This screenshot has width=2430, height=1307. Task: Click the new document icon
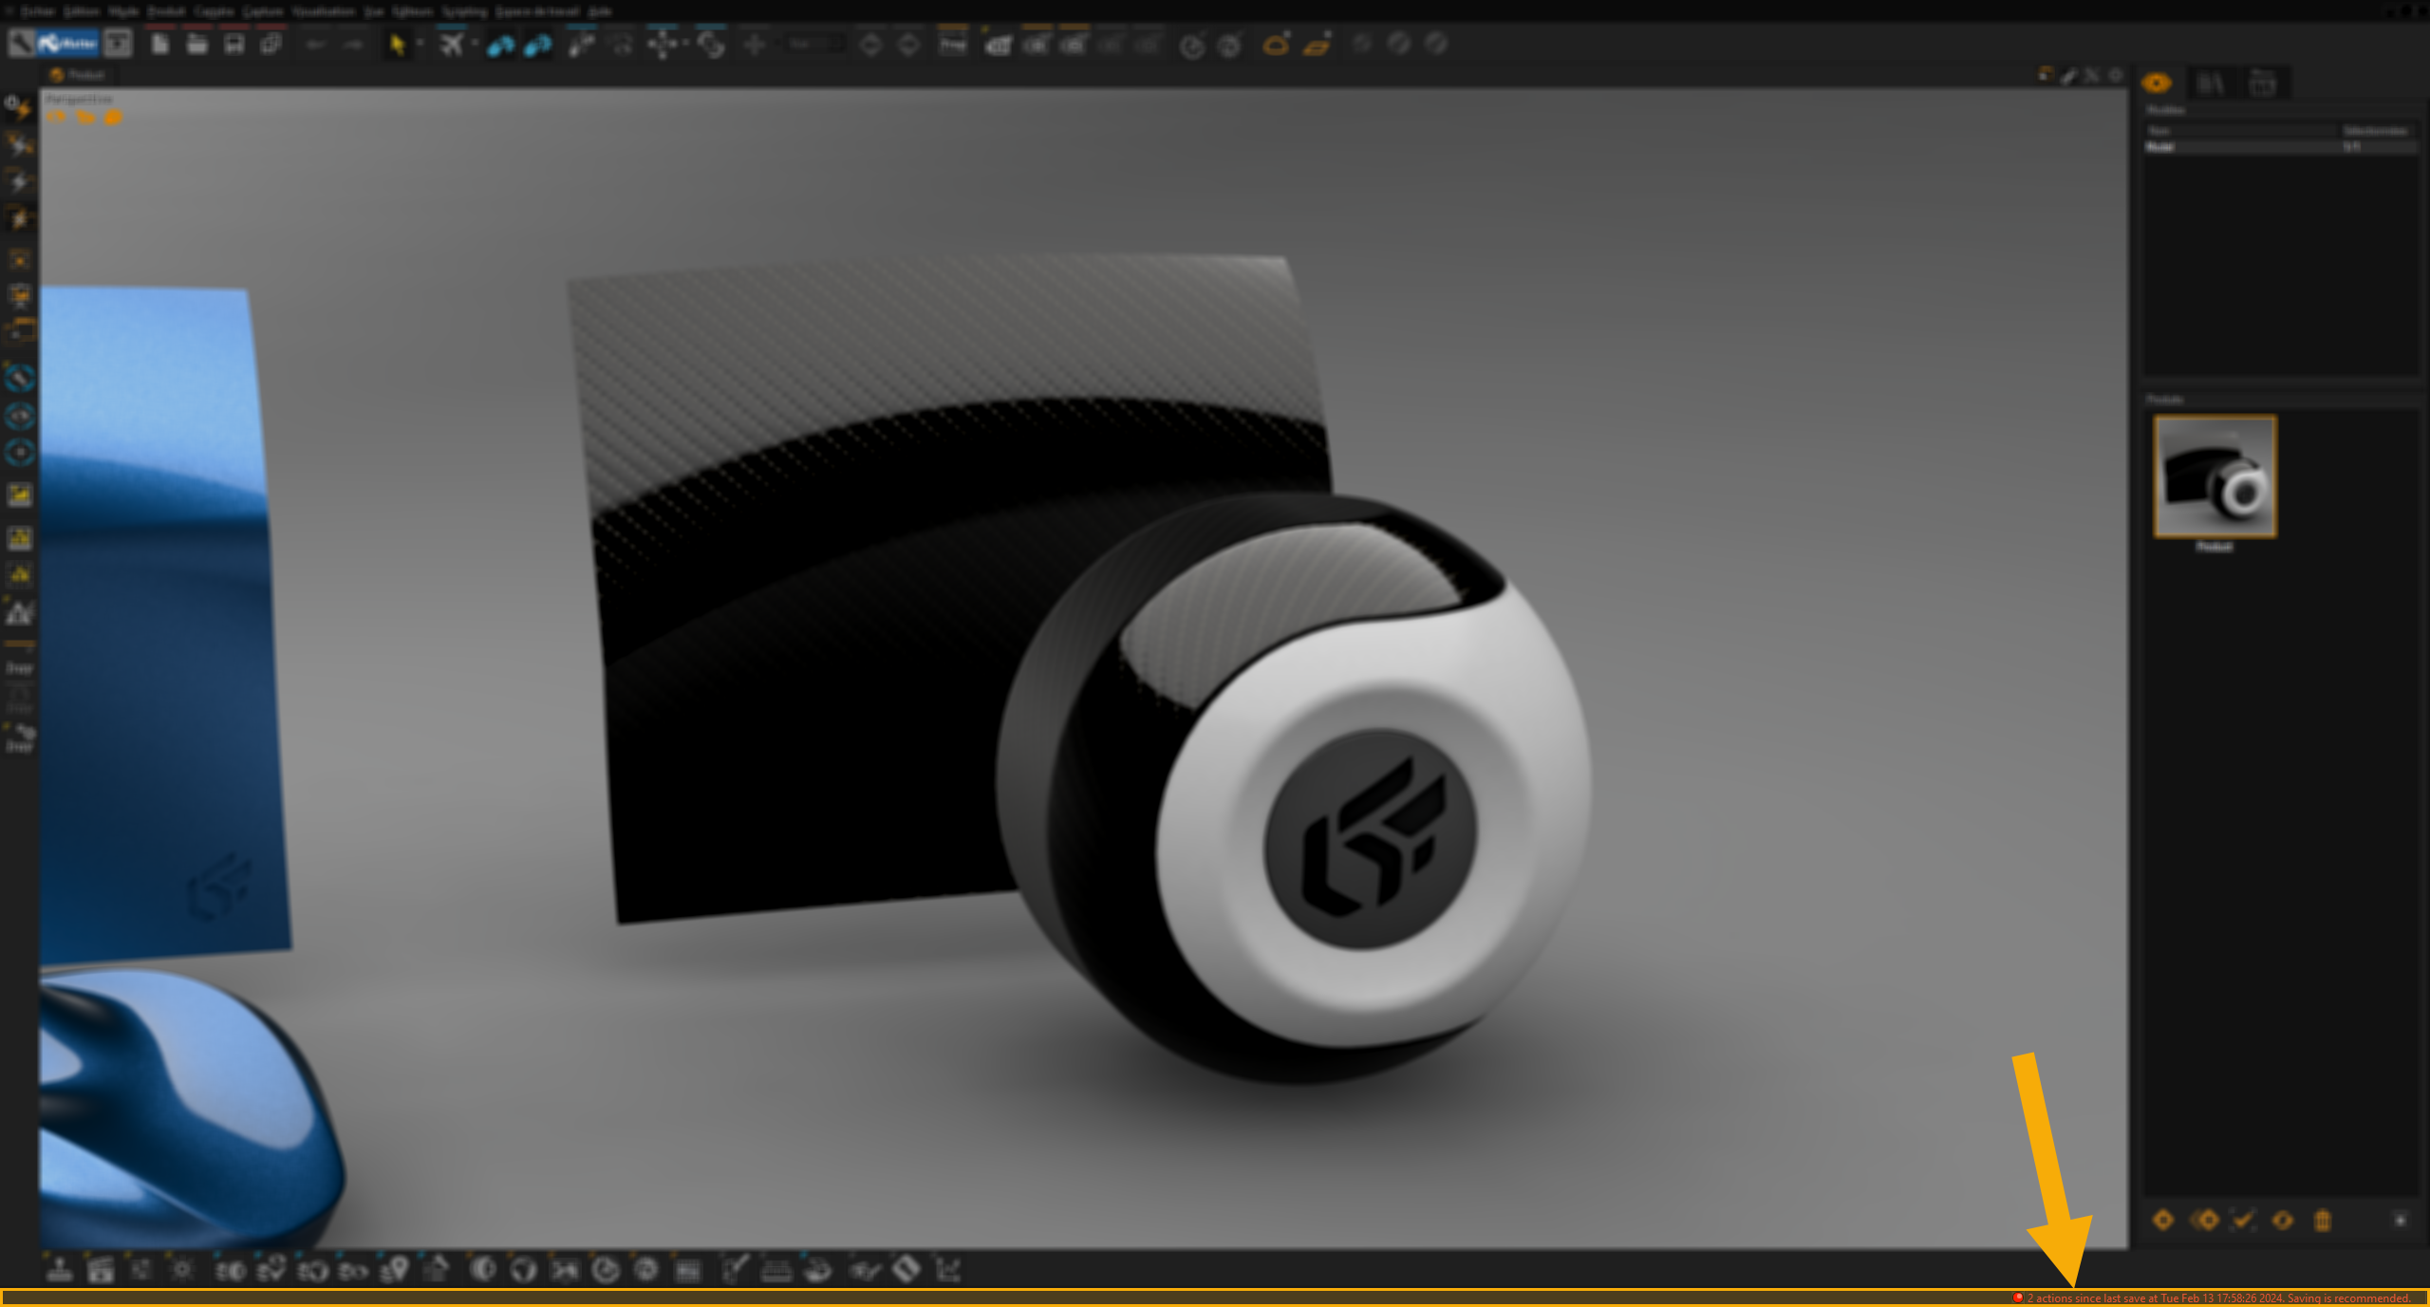tap(159, 45)
